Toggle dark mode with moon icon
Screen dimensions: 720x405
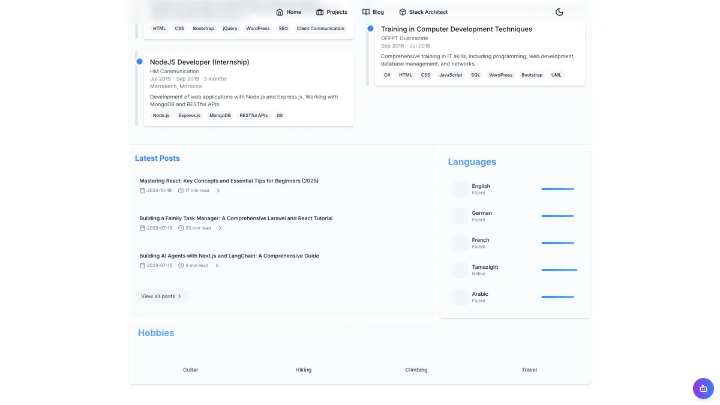tap(559, 12)
